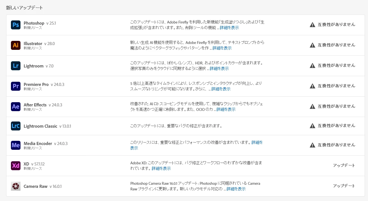368x201 pixels.
Task: Click warning triangle in After Effects row
Action: [x=313, y=106]
